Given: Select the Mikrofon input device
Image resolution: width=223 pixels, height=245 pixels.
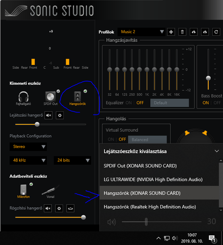Looking at the screenshot, I should pos(24,191).
